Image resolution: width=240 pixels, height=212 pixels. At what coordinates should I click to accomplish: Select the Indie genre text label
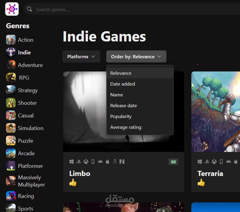click(24, 52)
